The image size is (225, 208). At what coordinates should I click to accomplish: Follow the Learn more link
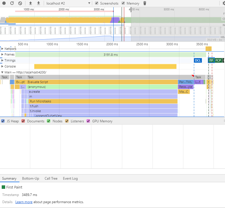[24, 202]
